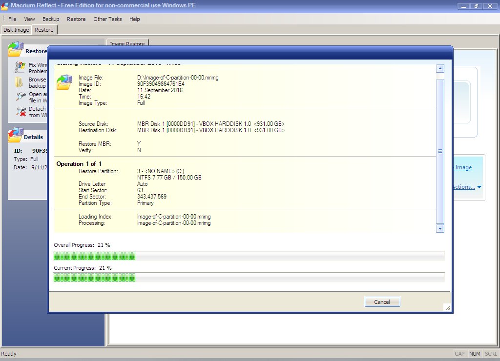Viewport: 500px width, 361px height.
Task: Click the Restore panel header icon
Action: pyautogui.click(x=16, y=50)
